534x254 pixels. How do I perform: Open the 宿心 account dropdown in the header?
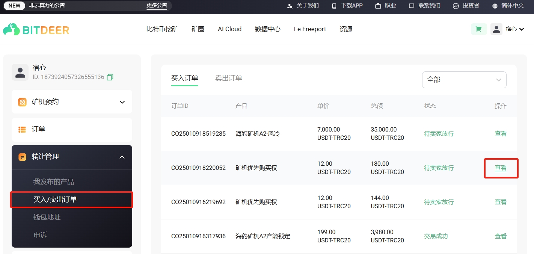515,29
